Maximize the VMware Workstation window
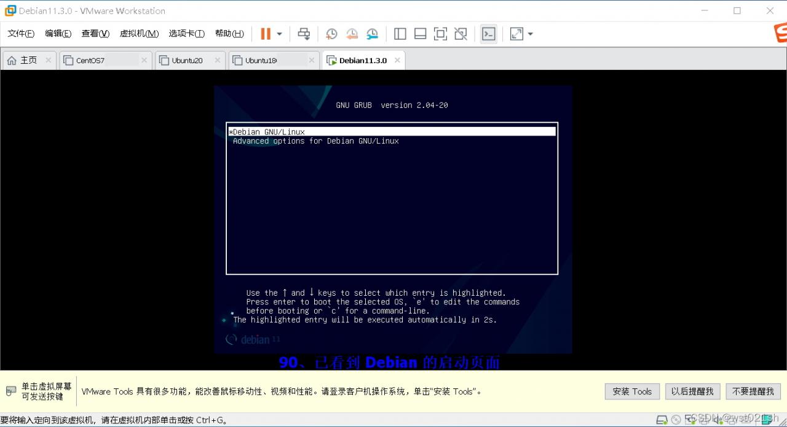 coord(737,10)
